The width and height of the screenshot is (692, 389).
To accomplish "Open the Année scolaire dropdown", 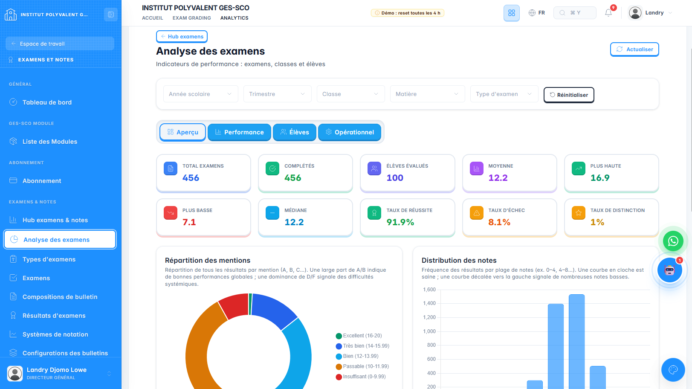I will [200, 94].
